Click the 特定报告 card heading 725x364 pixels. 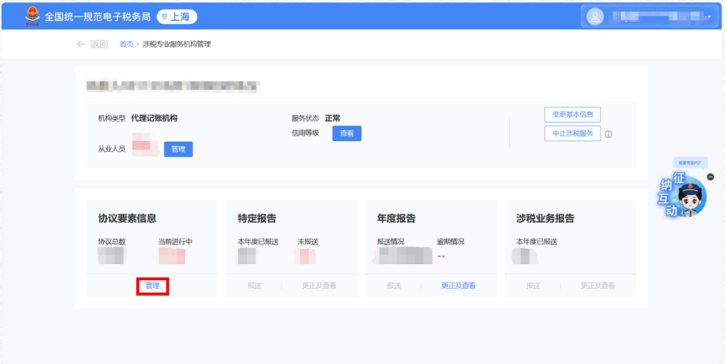pos(257,219)
